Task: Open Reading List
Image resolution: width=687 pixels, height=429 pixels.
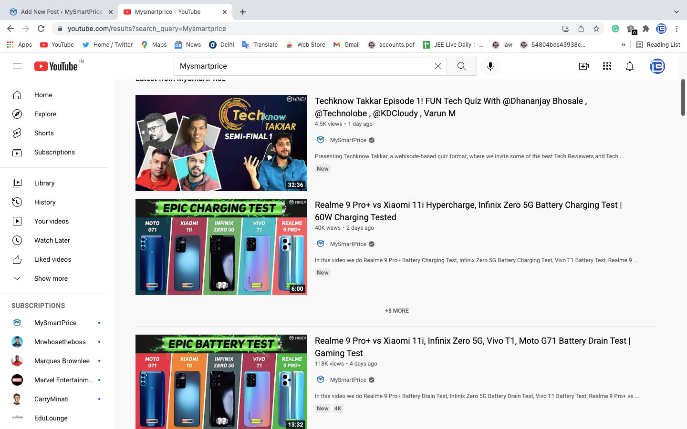Action: click(x=658, y=45)
